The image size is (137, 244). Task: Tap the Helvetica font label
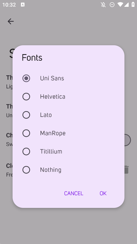pyautogui.click(x=53, y=97)
